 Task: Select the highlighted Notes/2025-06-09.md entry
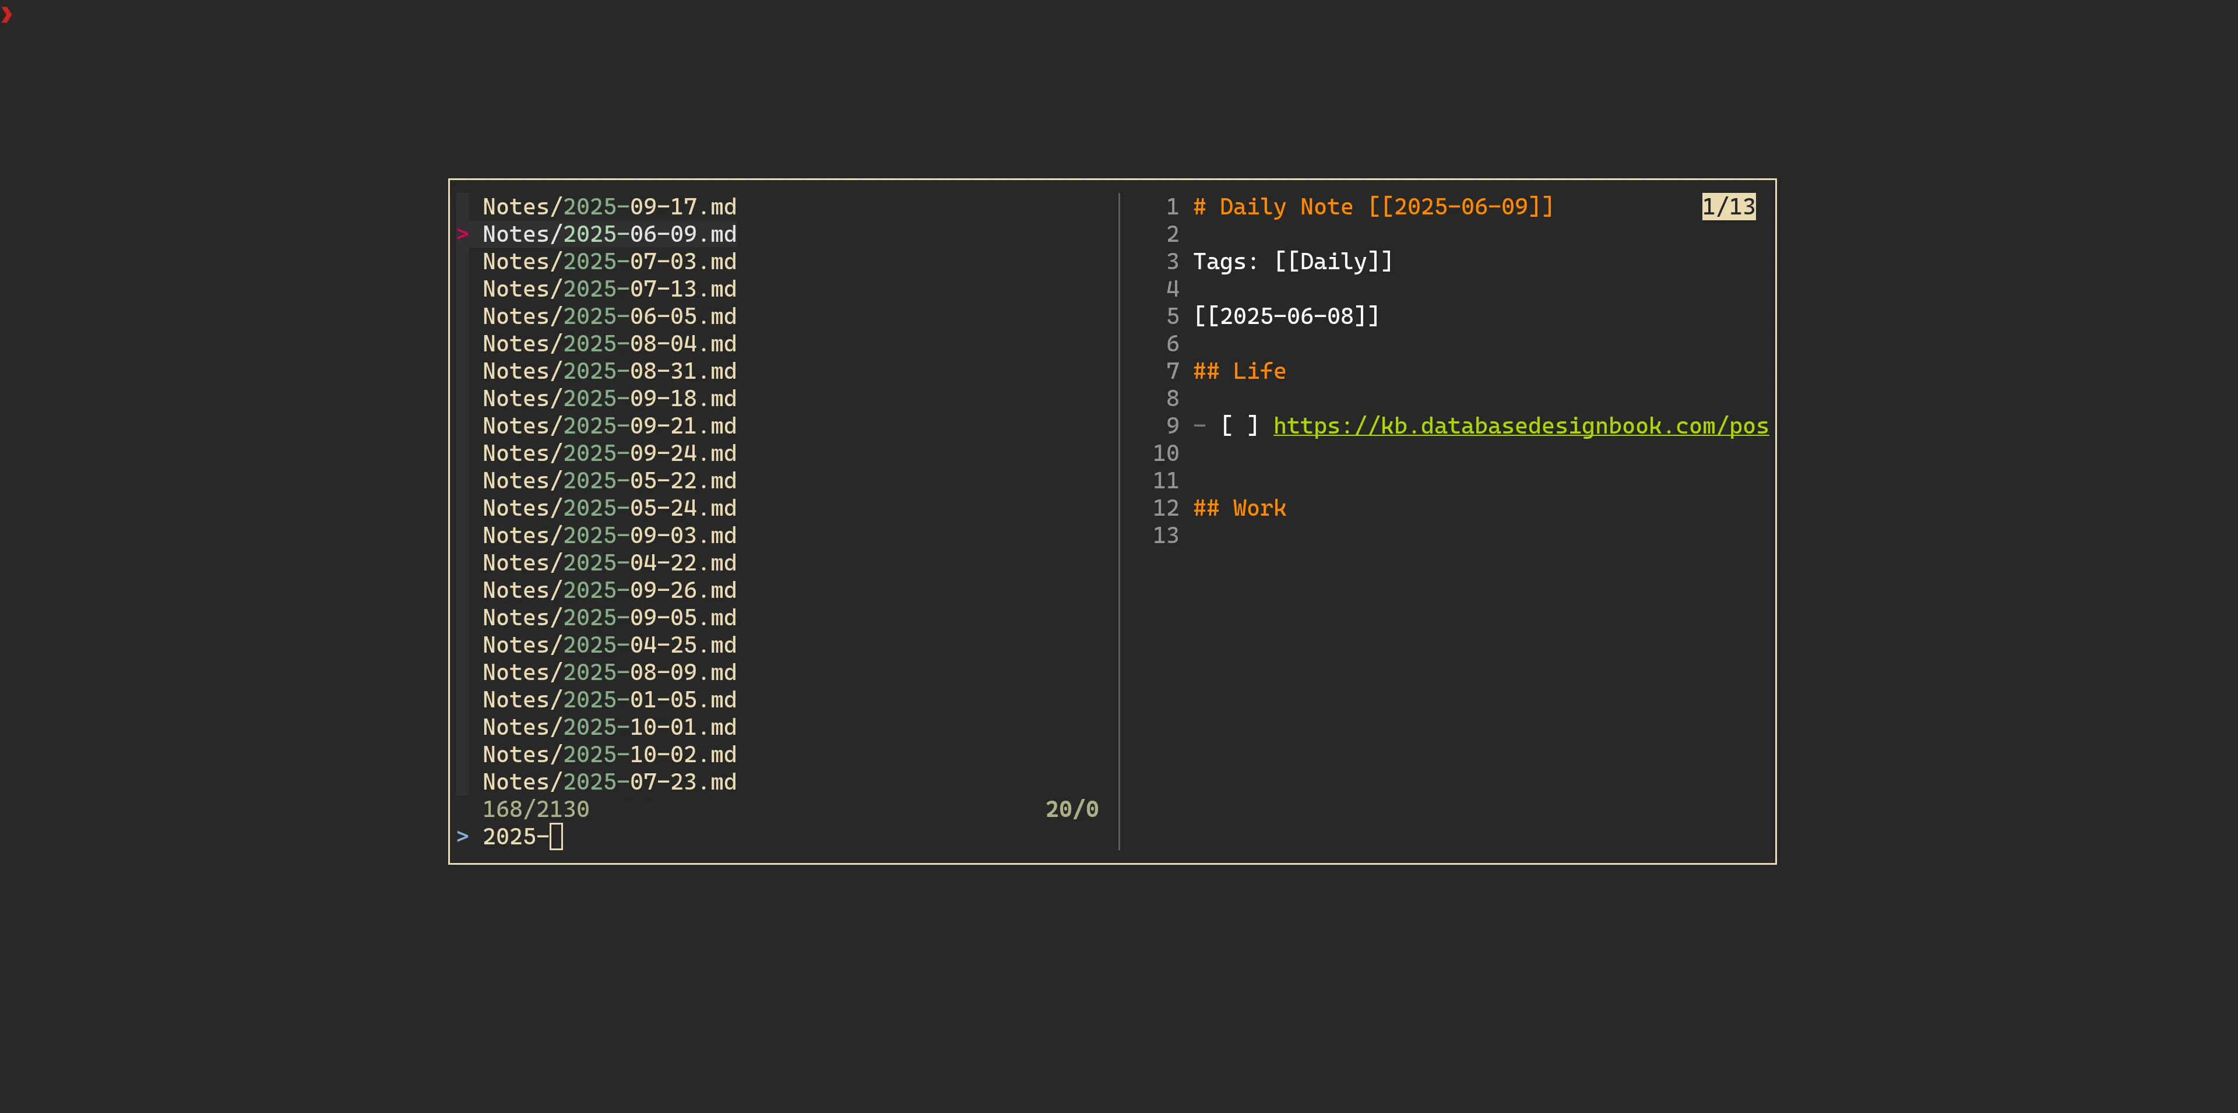pos(609,234)
